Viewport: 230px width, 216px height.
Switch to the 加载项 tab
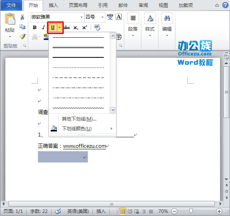point(186,5)
